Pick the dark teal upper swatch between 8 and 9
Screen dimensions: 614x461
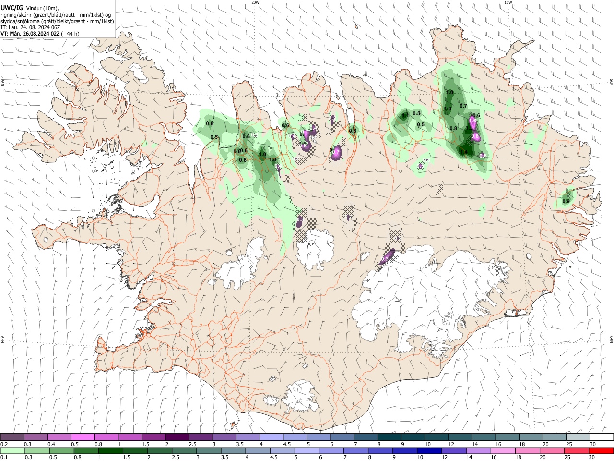390,437
